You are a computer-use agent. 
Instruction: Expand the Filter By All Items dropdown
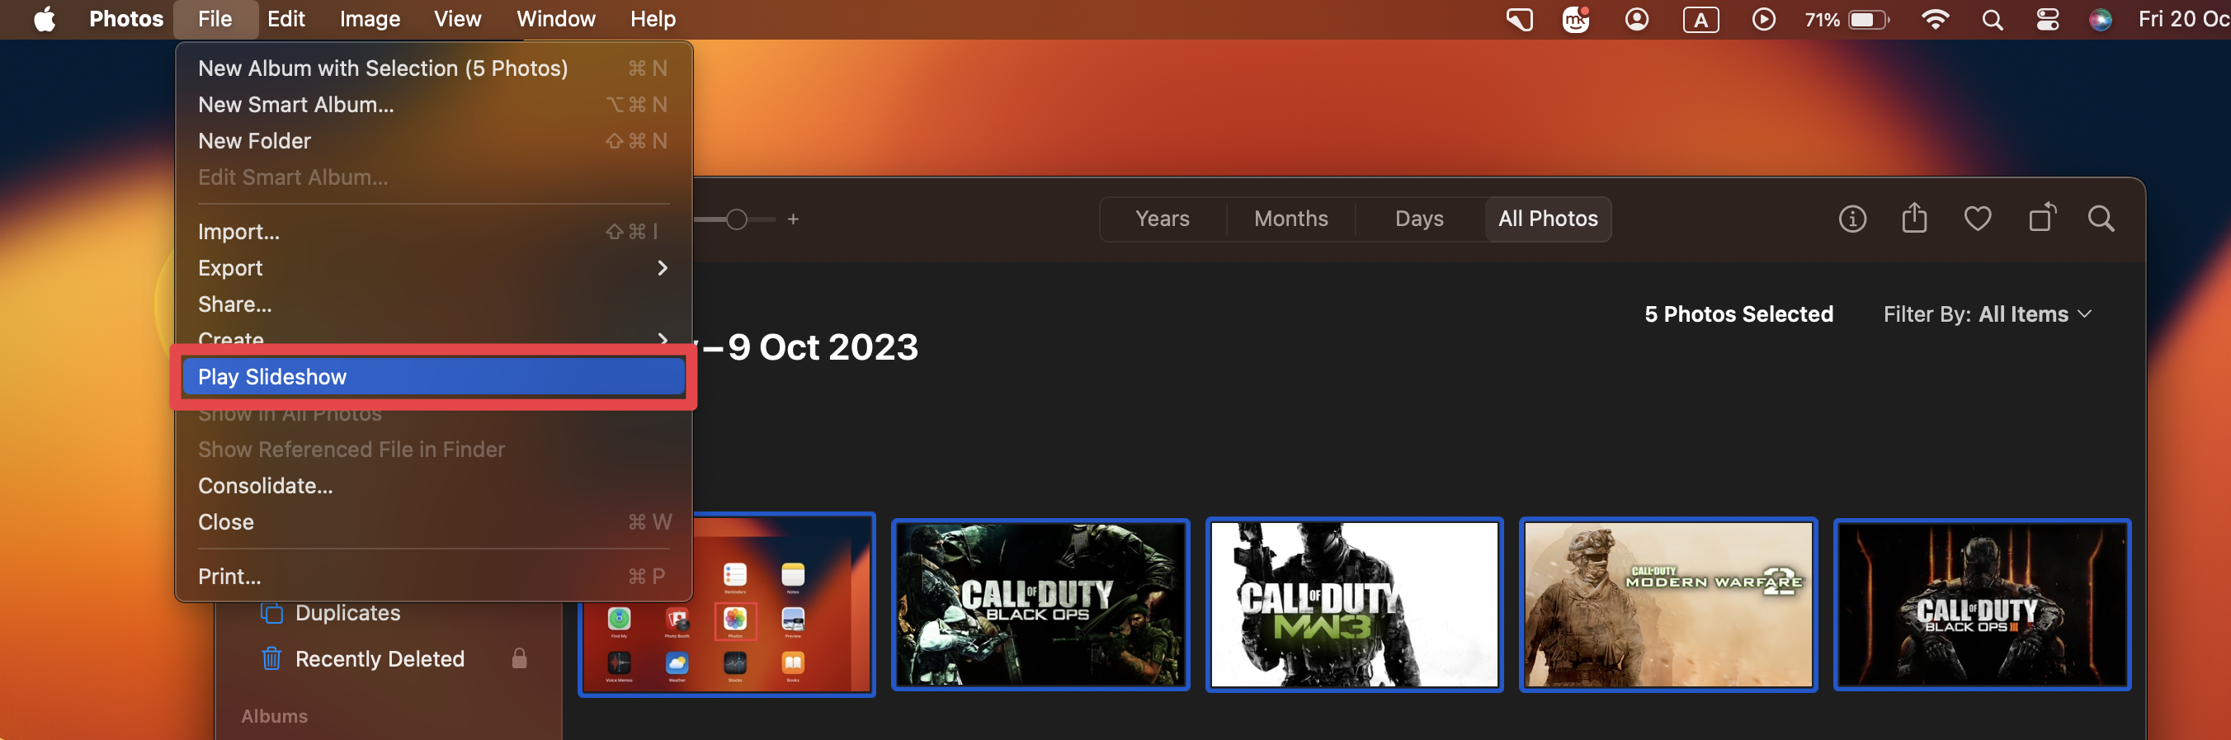click(x=1987, y=314)
